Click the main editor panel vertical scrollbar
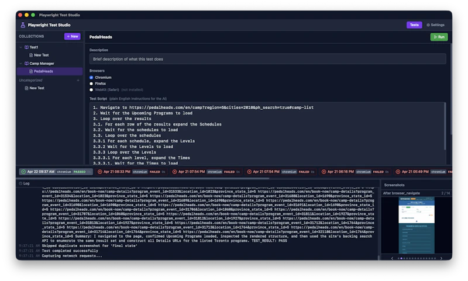468x281 pixels. point(451,89)
